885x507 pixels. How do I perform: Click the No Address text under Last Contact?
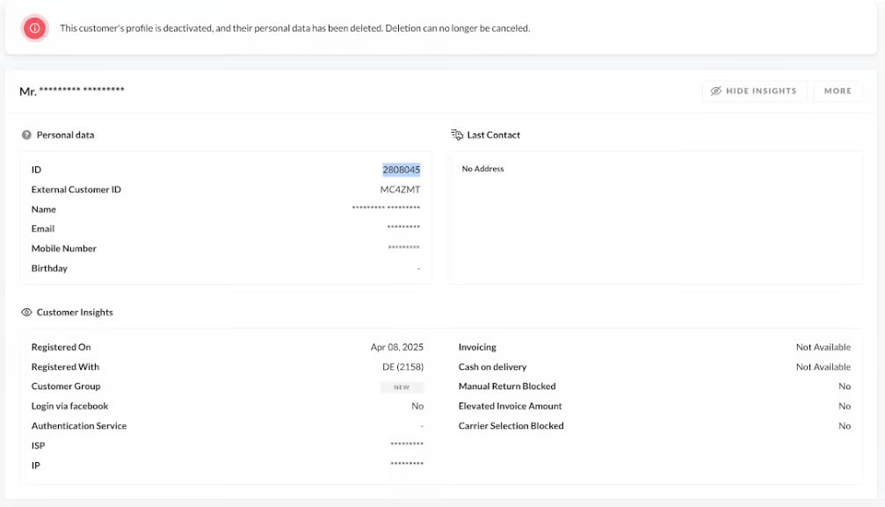[x=482, y=169]
